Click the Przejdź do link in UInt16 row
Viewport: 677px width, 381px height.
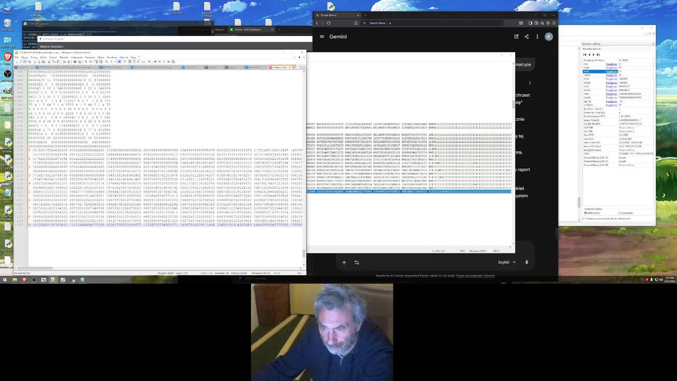click(x=611, y=75)
